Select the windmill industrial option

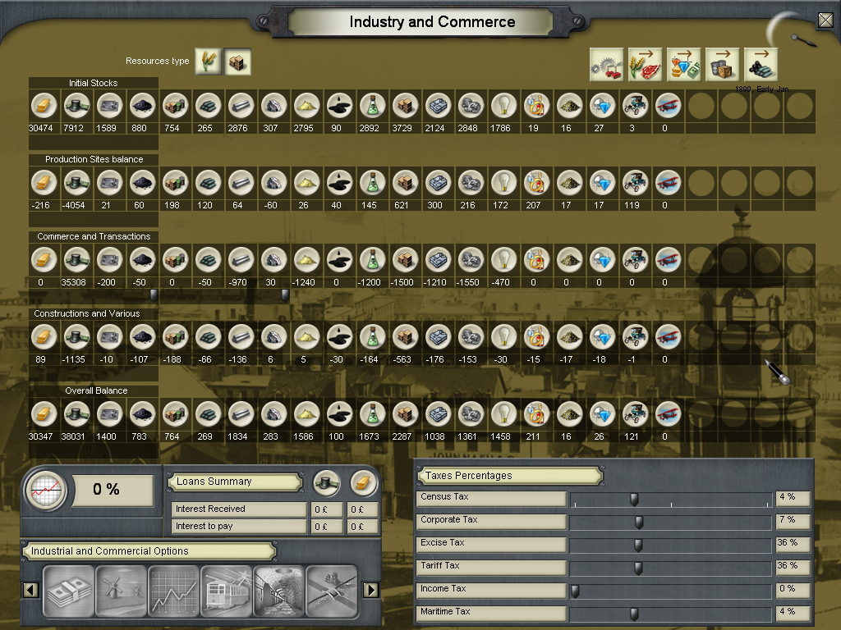tap(122, 590)
